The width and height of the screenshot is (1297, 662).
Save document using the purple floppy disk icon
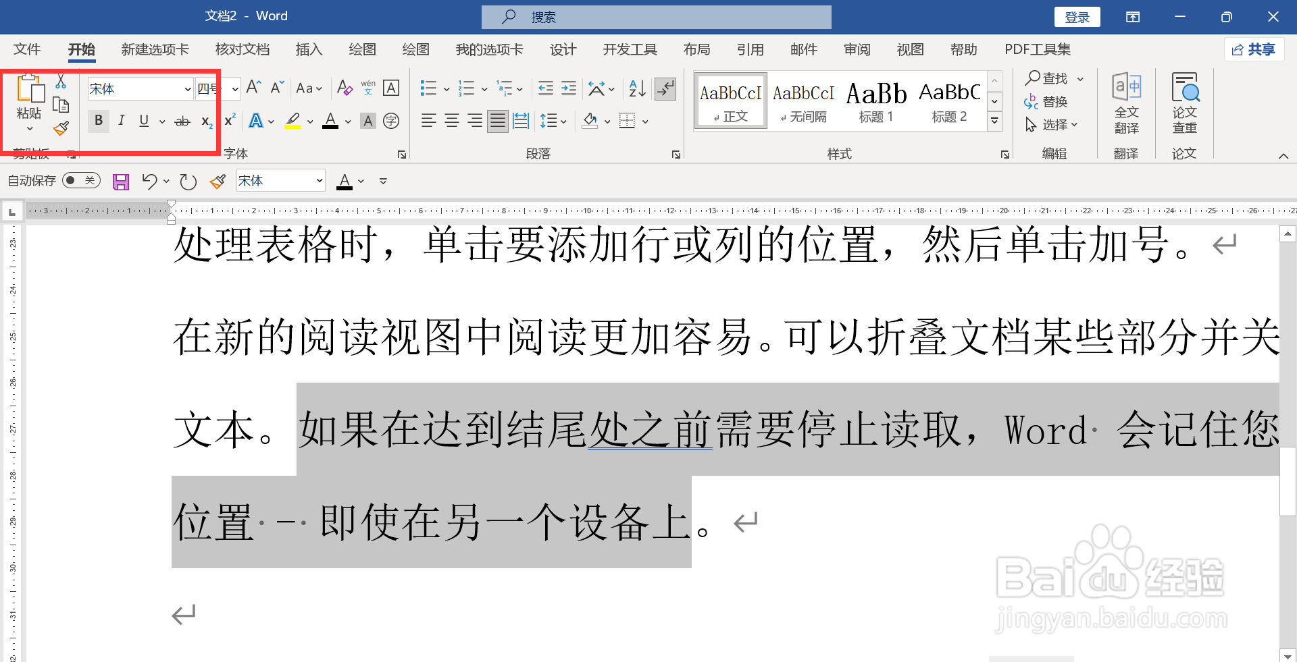click(121, 181)
